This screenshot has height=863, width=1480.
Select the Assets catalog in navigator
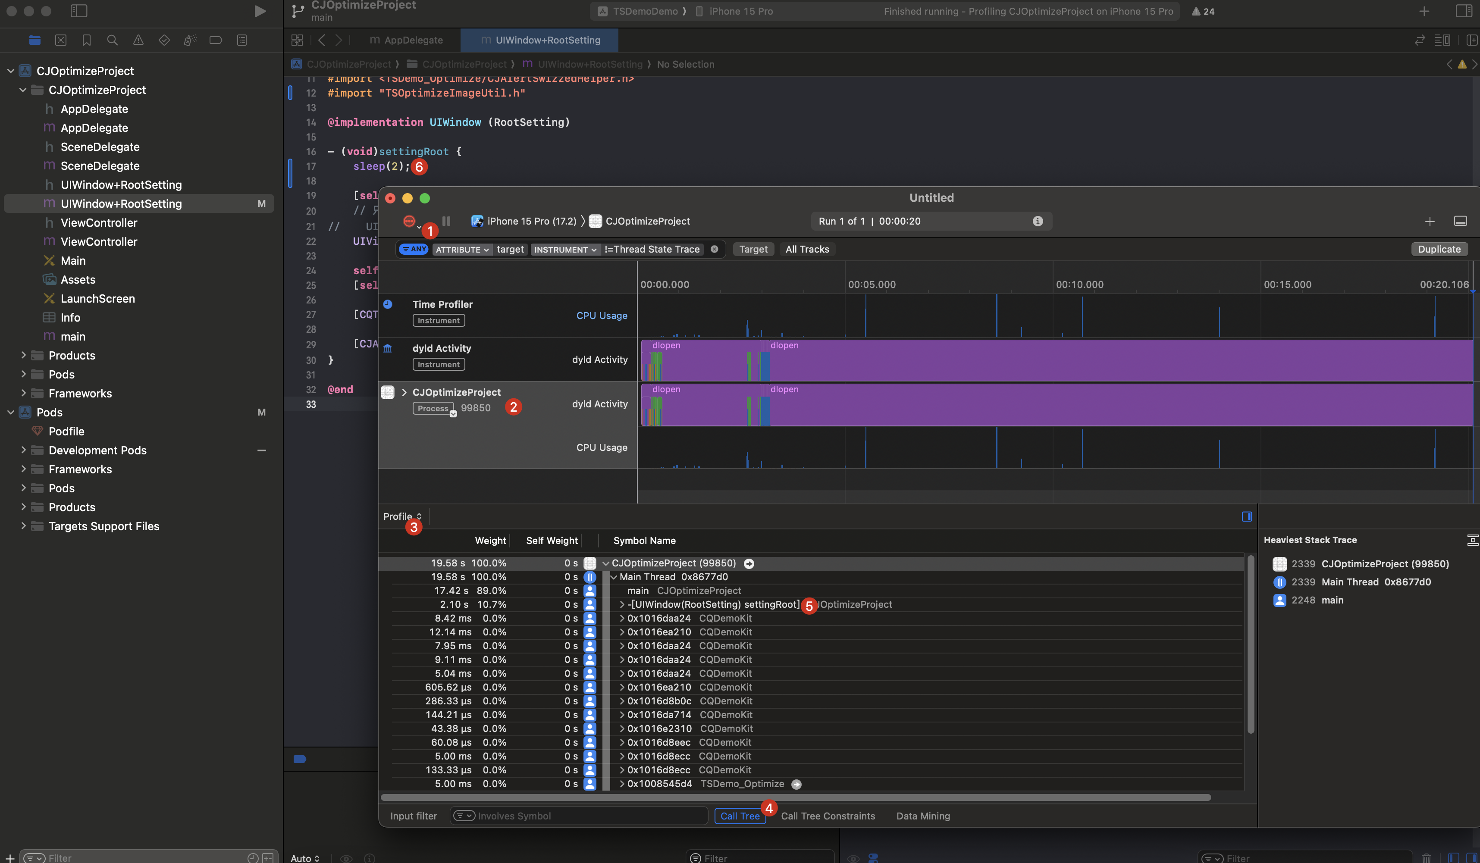coord(78,279)
